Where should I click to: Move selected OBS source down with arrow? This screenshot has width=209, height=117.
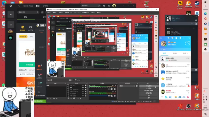coord(80,98)
